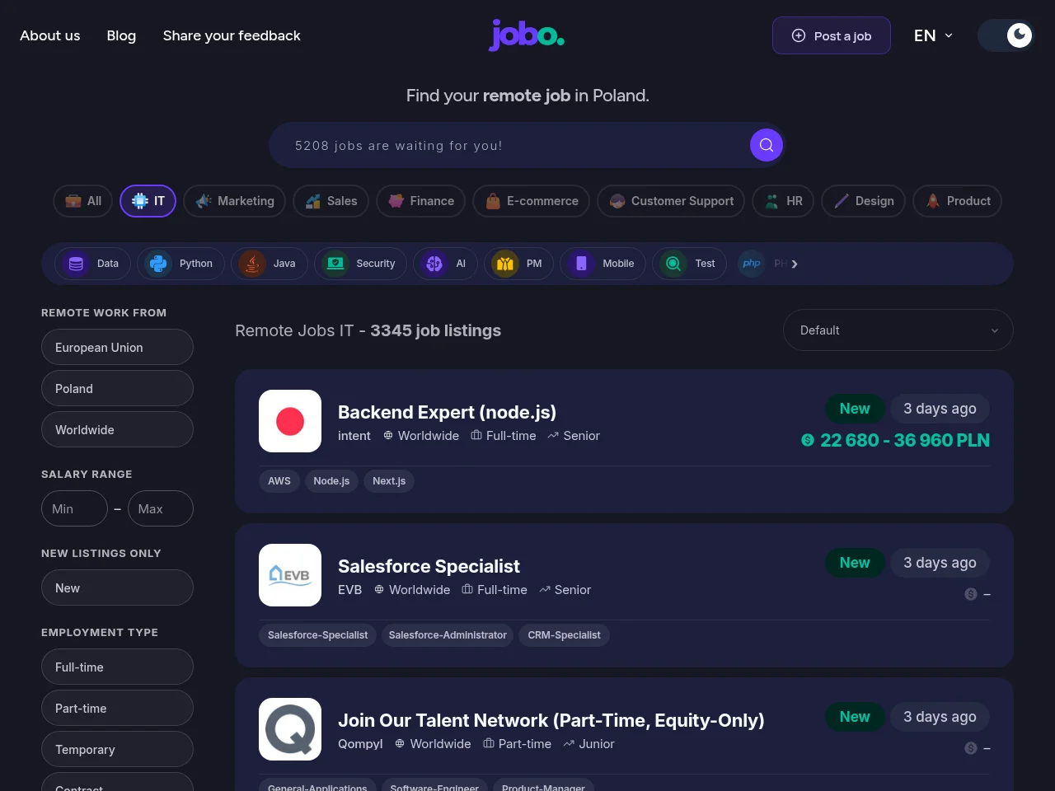Viewport: 1055px width, 791px height.
Task: Open the Blog link
Action: click(121, 35)
